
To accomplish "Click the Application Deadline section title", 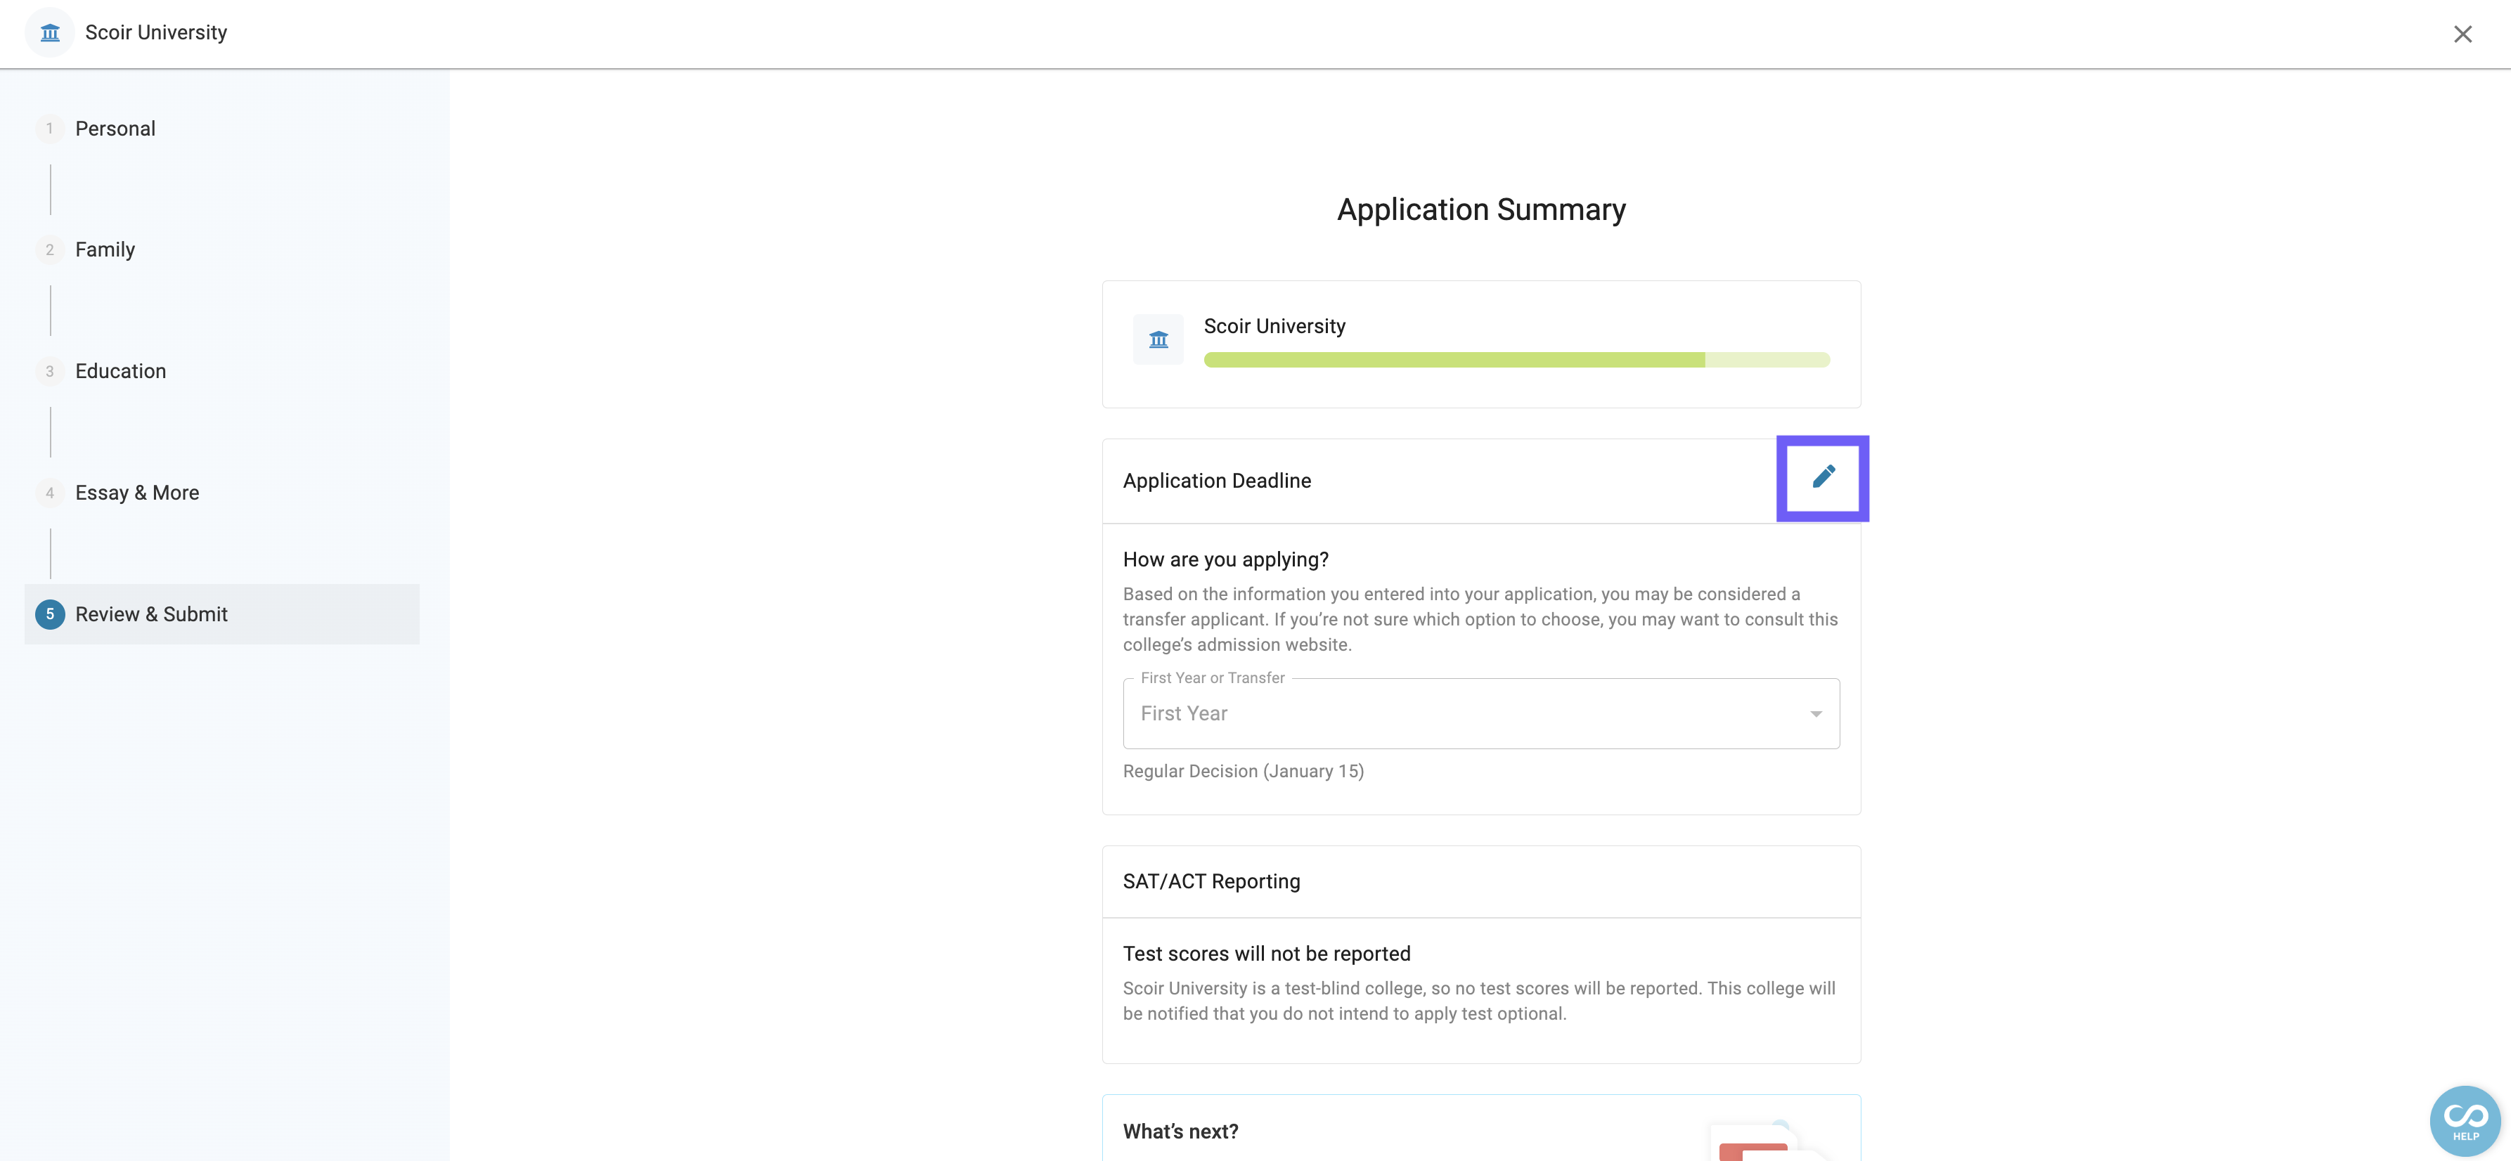I will click(x=1217, y=481).
